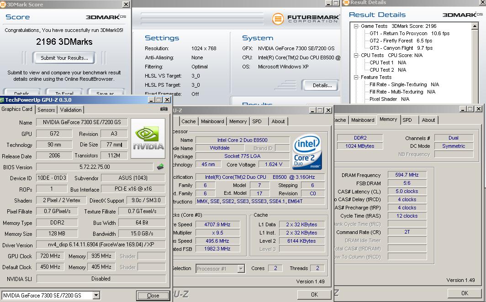Open the graphics card selector dropdown in GPU-Z
This screenshot has width=486, height=302.
point(96,295)
